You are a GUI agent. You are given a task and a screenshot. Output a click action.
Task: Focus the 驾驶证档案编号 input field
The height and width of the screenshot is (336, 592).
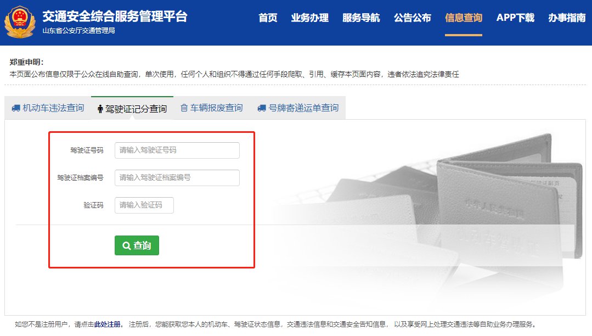(177, 178)
